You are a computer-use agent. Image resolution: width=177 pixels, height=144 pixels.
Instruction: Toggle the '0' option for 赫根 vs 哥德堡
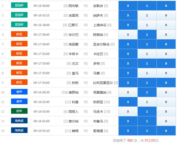point(166,131)
